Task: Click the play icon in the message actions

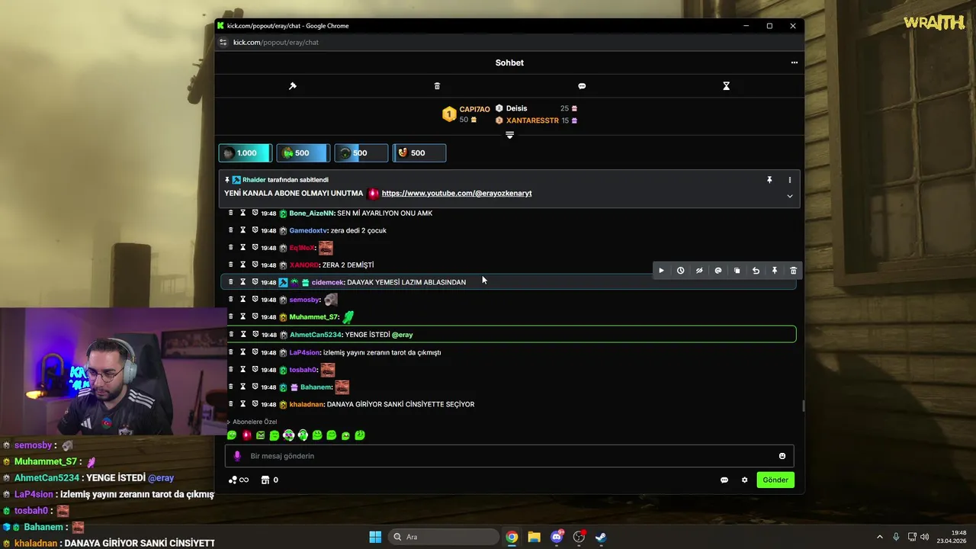Action: [661, 271]
